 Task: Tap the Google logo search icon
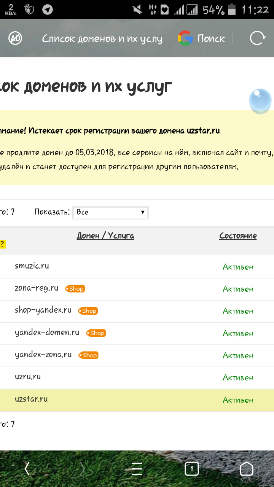(x=185, y=38)
